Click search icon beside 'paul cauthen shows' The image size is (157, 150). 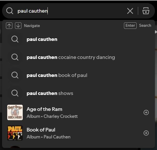point(15,93)
